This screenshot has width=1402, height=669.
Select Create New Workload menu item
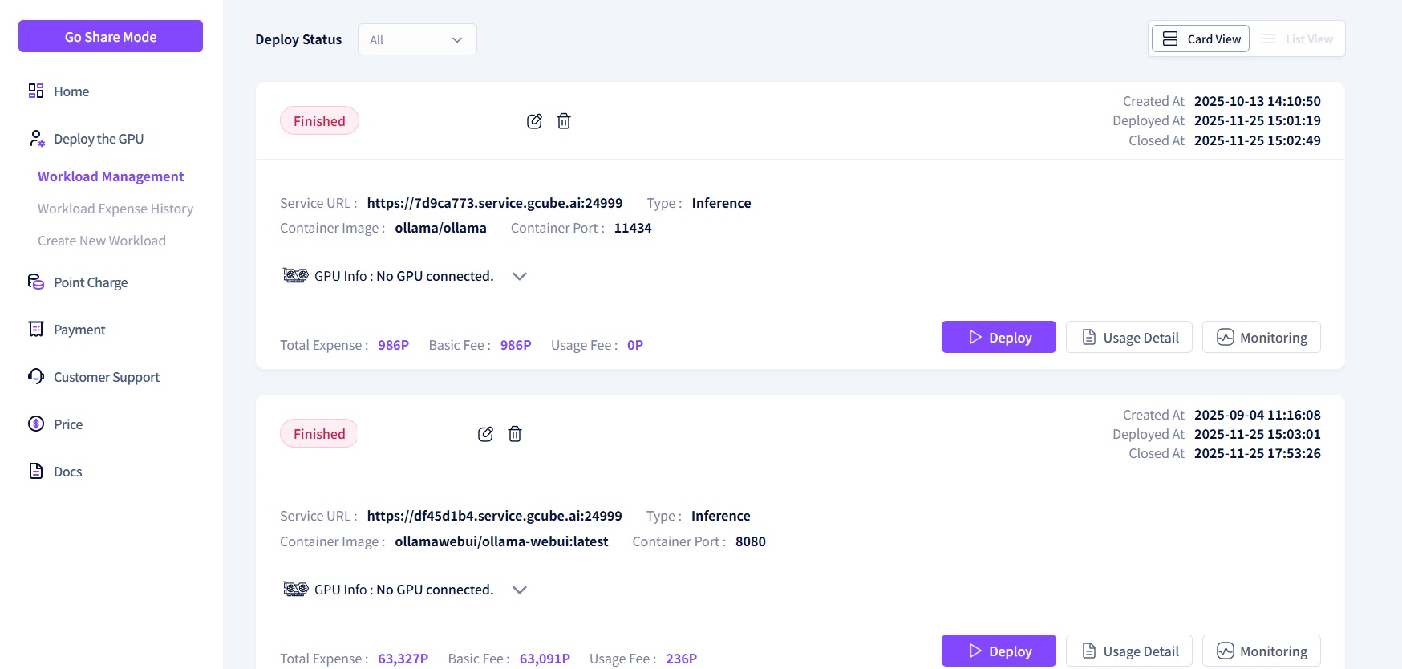102,241
